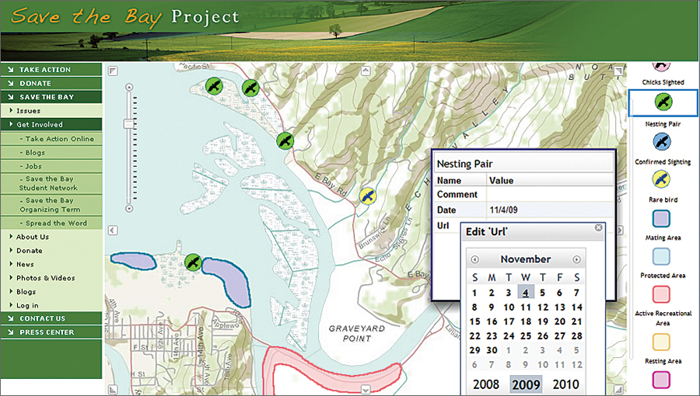700x396 pixels.
Task: Open the SAVE THE BAY menu
Action: pyautogui.click(x=51, y=96)
